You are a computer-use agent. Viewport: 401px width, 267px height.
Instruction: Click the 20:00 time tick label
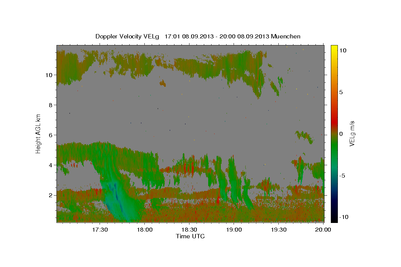pyautogui.click(x=323, y=230)
